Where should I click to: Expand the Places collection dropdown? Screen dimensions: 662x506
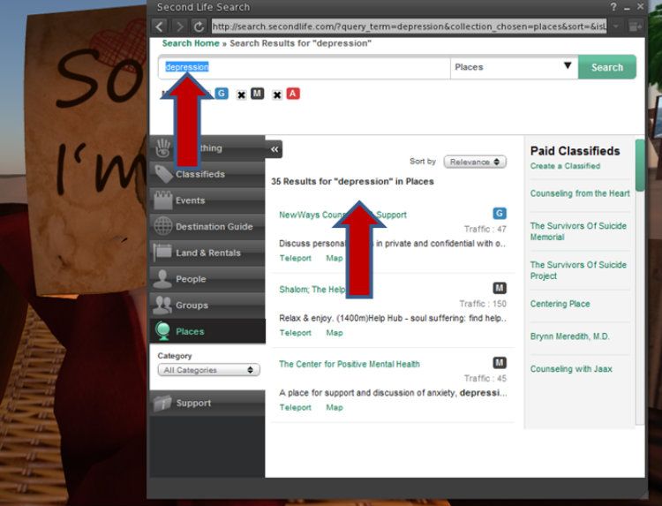(514, 67)
